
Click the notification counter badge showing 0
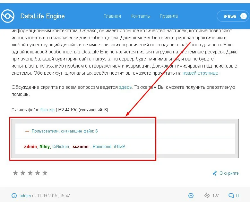[243, 16]
